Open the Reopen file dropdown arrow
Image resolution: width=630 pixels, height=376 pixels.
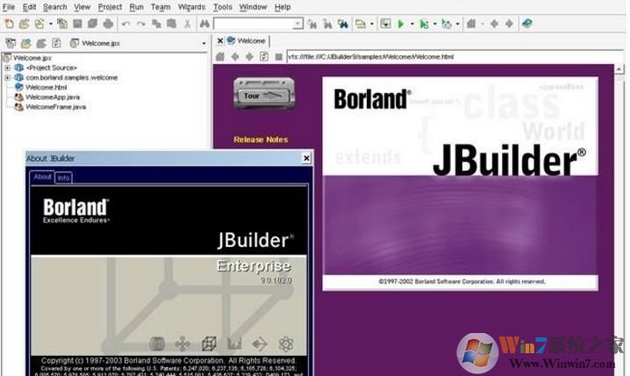click(51, 24)
